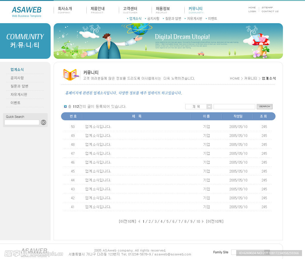Click the next page arrow in pagination

[x=203, y=221]
